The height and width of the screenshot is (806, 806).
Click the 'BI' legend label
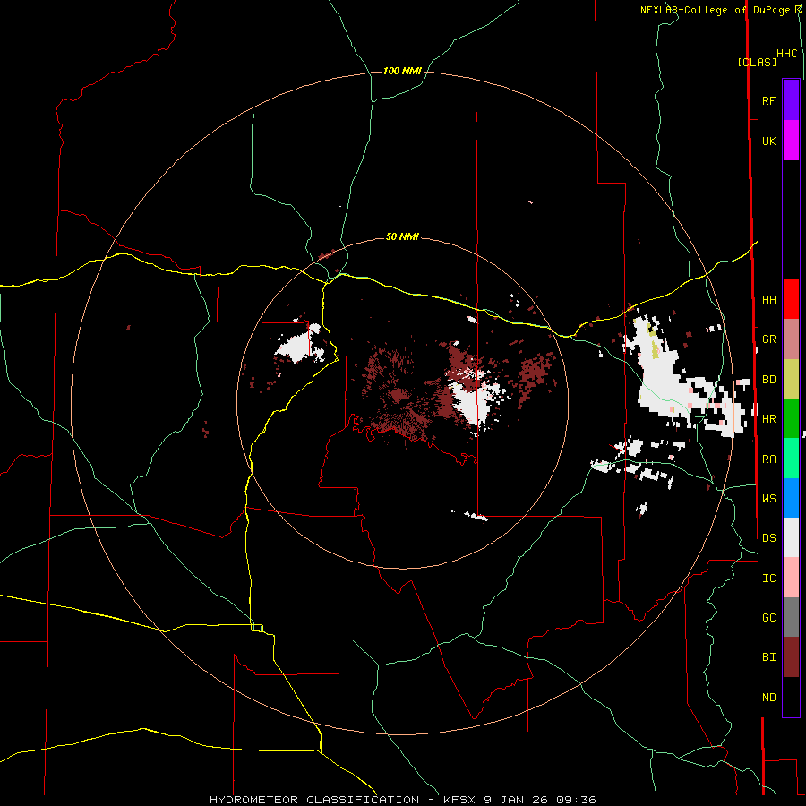(x=768, y=657)
